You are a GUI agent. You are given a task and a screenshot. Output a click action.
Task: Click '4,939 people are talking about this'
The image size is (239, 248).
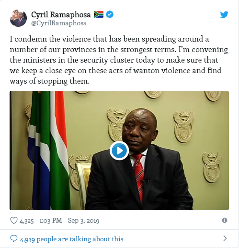click(72, 239)
